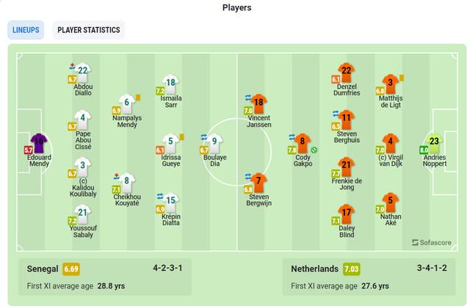
Task: Click the Sofascore logo watermark
Action: point(431,242)
